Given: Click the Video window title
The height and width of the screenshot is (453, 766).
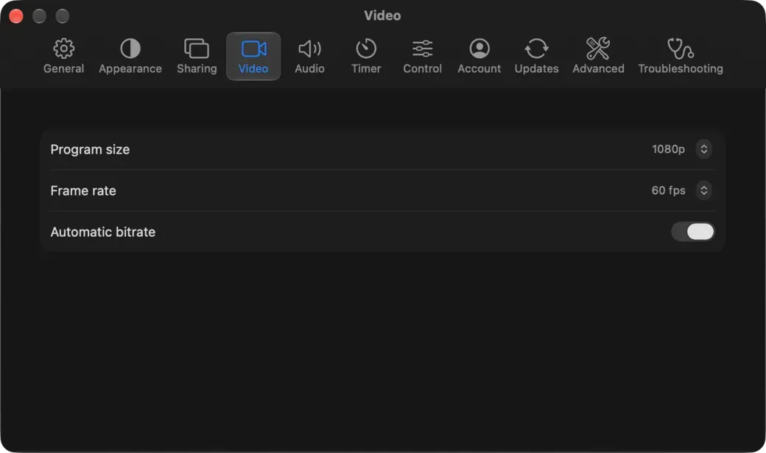Looking at the screenshot, I should coord(382,15).
